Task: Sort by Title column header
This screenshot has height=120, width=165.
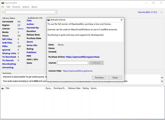Action: coord(7,88)
